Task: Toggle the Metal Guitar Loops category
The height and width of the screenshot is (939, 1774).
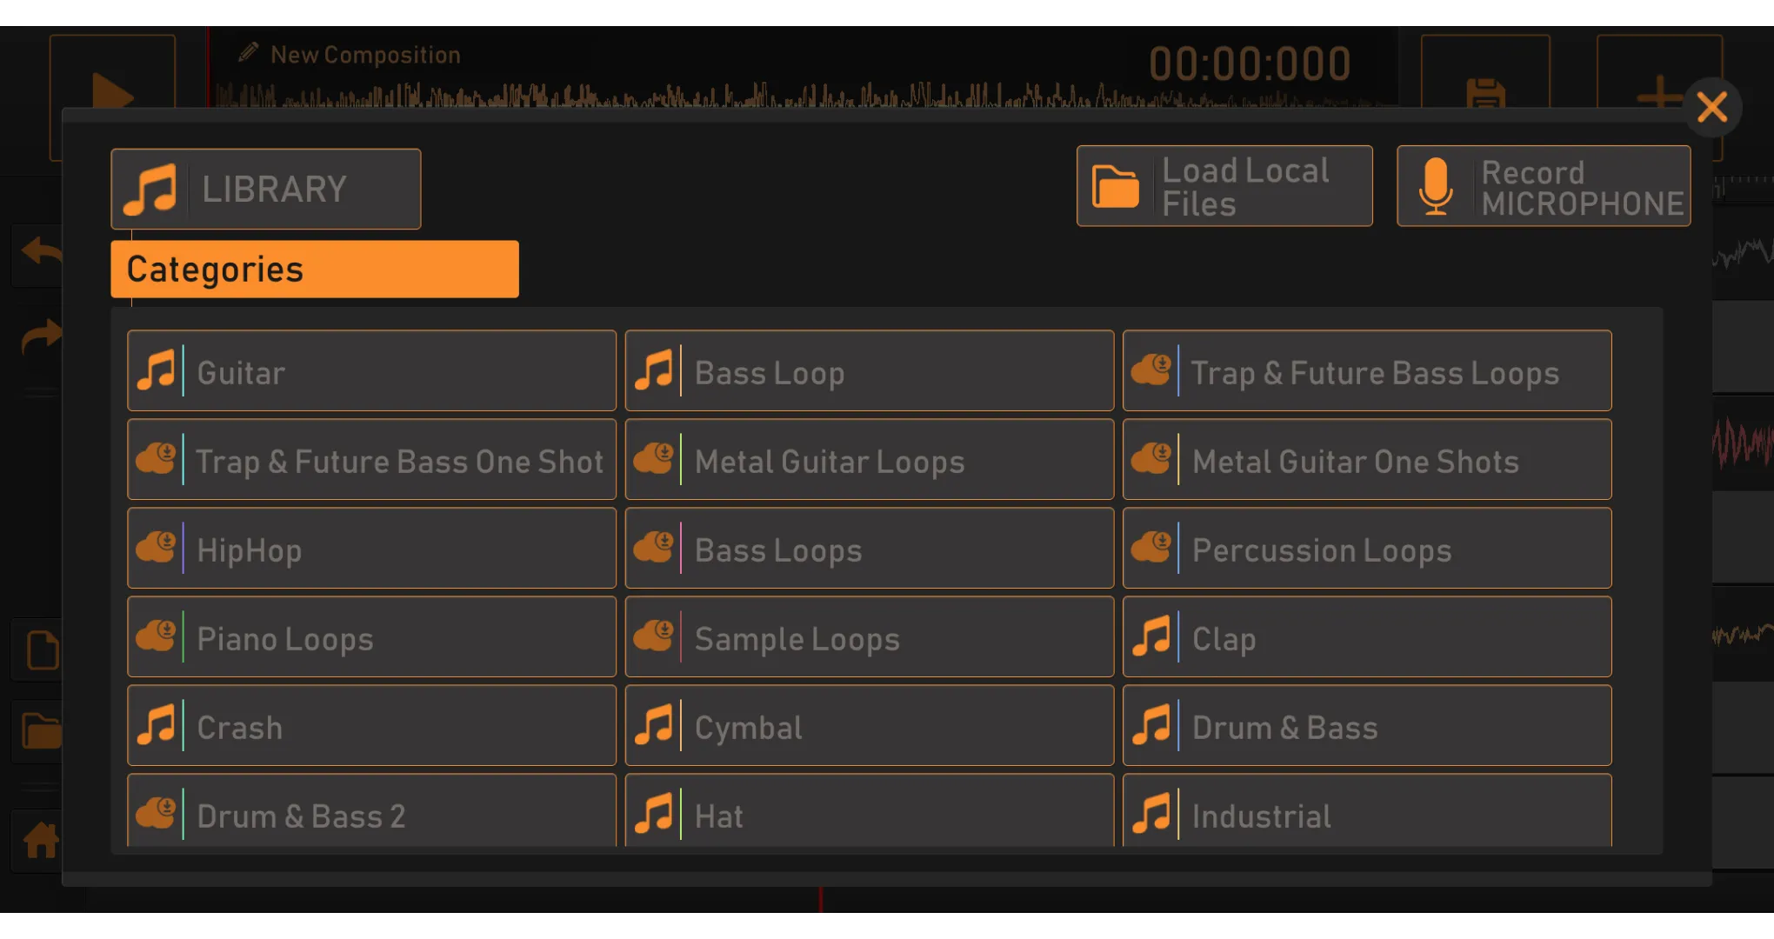Action: coord(870,462)
